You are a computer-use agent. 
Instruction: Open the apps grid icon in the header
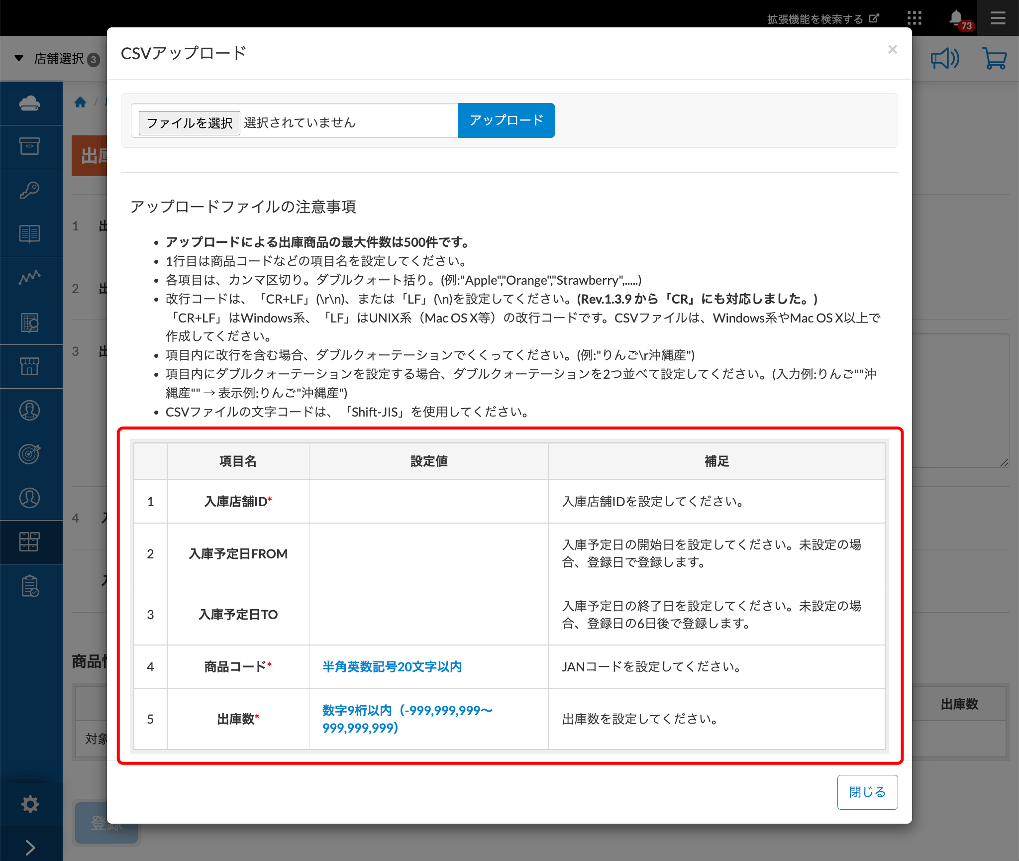tap(914, 18)
